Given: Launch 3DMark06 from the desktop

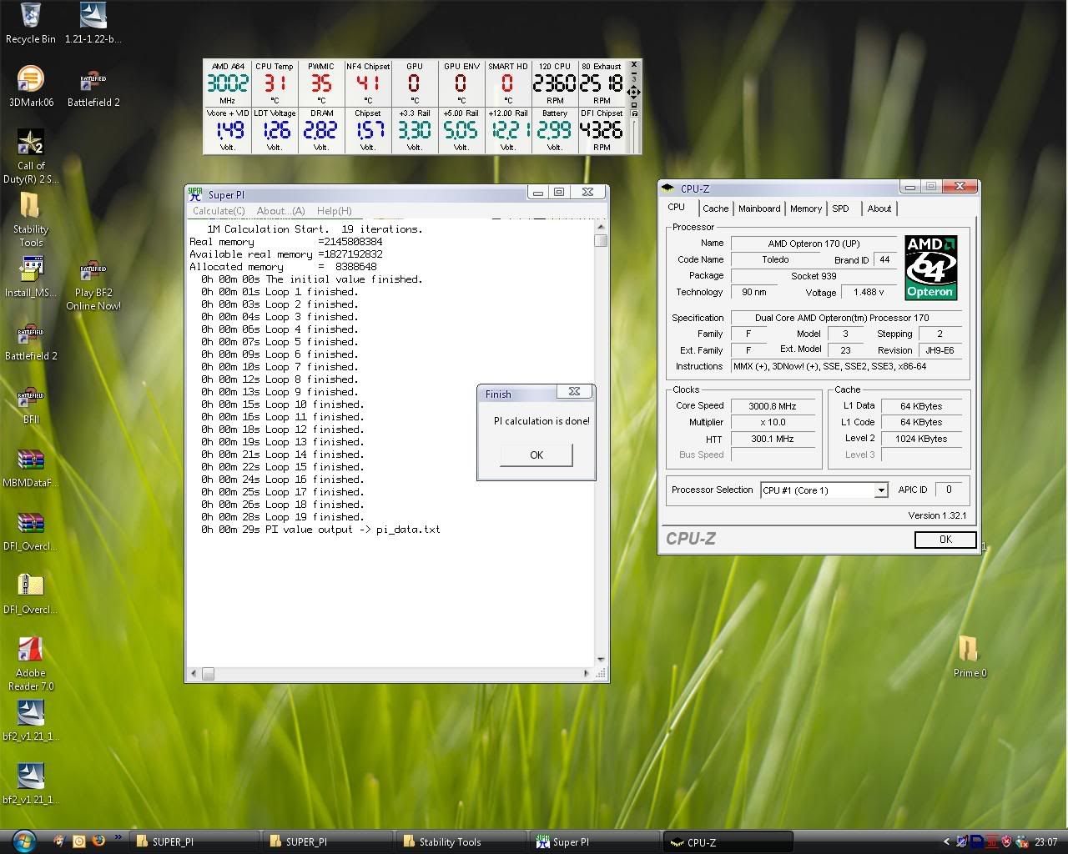Looking at the screenshot, I should pos(31,86).
